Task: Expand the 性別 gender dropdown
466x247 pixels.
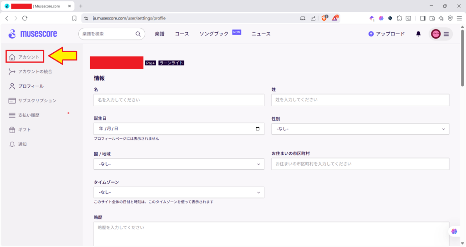Action: point(360,129)
